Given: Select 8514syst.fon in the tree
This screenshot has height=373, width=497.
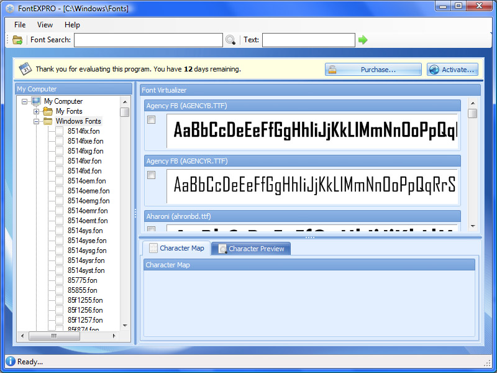Looking at the screenshot, I should [86, 270].
